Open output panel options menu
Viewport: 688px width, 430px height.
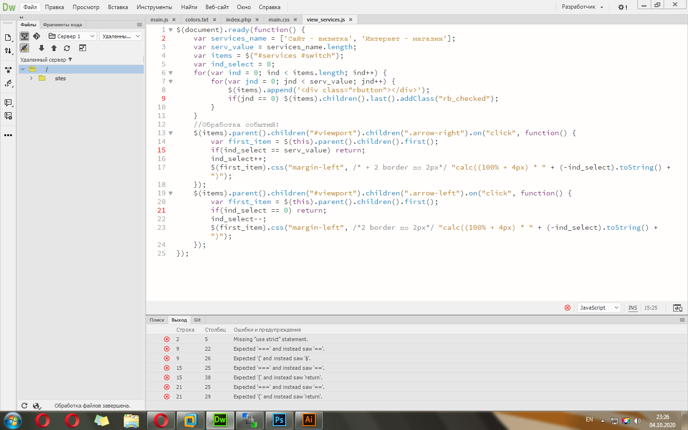pyautogui.click(x=682, y=320)
